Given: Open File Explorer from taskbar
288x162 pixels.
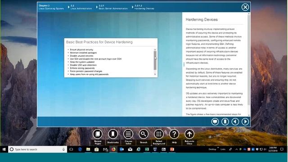Looking at the screenshot, I should 88,149.
